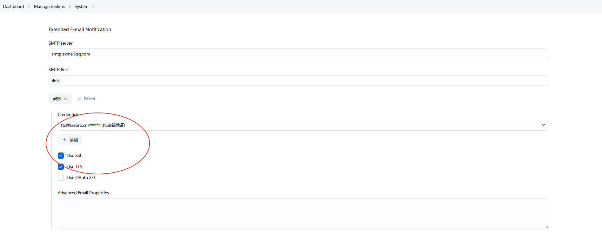602x239 pixels.
Task: Disable the Use SSL checkbox
Action: click(61, 156)
